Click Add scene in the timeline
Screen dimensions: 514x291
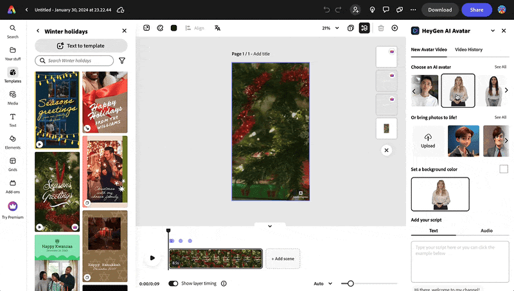pyautogui.click(x=283, y=258)
